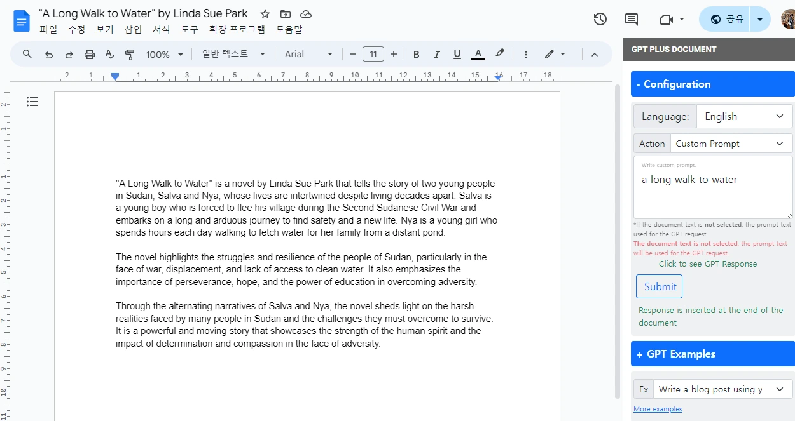Open the comments panel icon
The height and width of the screenshot is (421, 795).
(632, 19)
